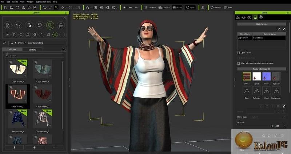
Task: Select the hanger subcategory icon
Action: (x=55, y=35)
